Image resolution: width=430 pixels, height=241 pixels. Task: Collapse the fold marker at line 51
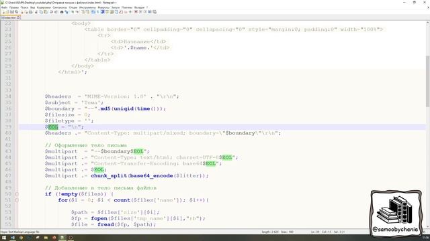pos(17,200)
